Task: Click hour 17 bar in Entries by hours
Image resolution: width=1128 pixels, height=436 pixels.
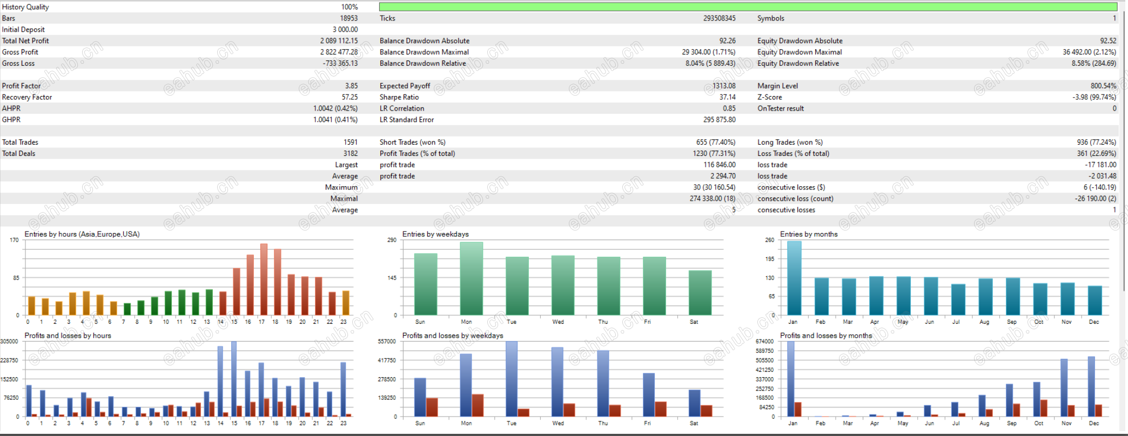Action: pos(264,280)
